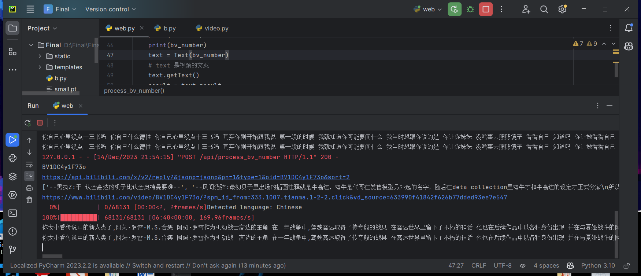This screenshot has height=276, width=641.
Task: Open the Python Console tool window
Action: [12, 158]
